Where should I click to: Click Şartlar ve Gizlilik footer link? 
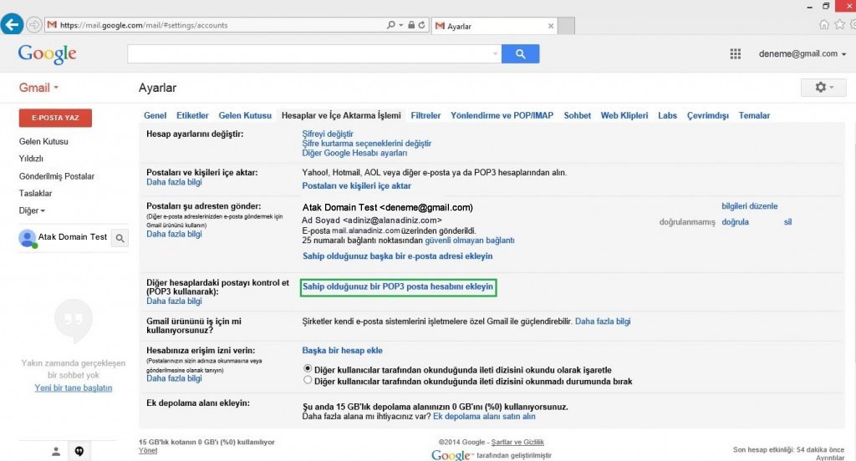pyautogui.click(x=517, y=442)
